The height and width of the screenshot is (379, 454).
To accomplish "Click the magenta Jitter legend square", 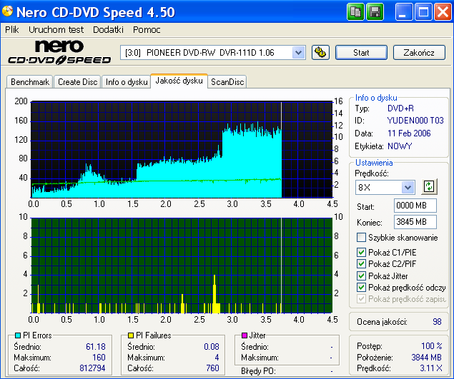I will [245, 335].
